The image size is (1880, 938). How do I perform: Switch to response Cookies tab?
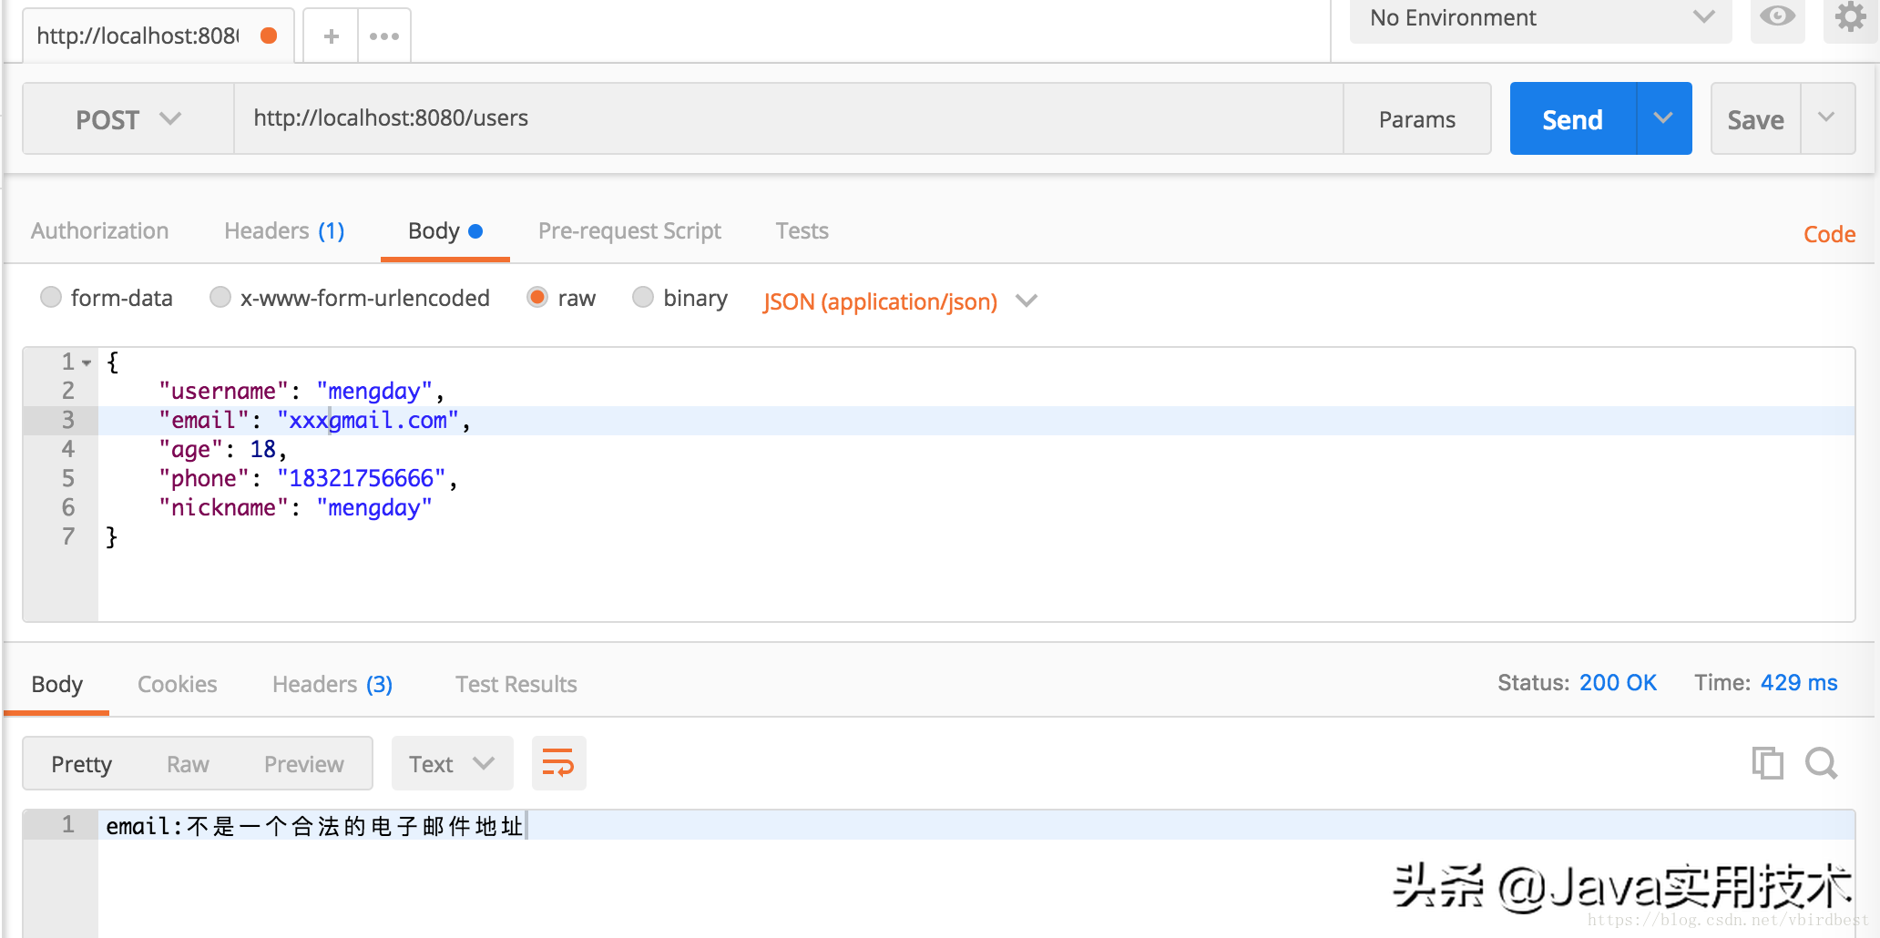click(x=177, y=684)
